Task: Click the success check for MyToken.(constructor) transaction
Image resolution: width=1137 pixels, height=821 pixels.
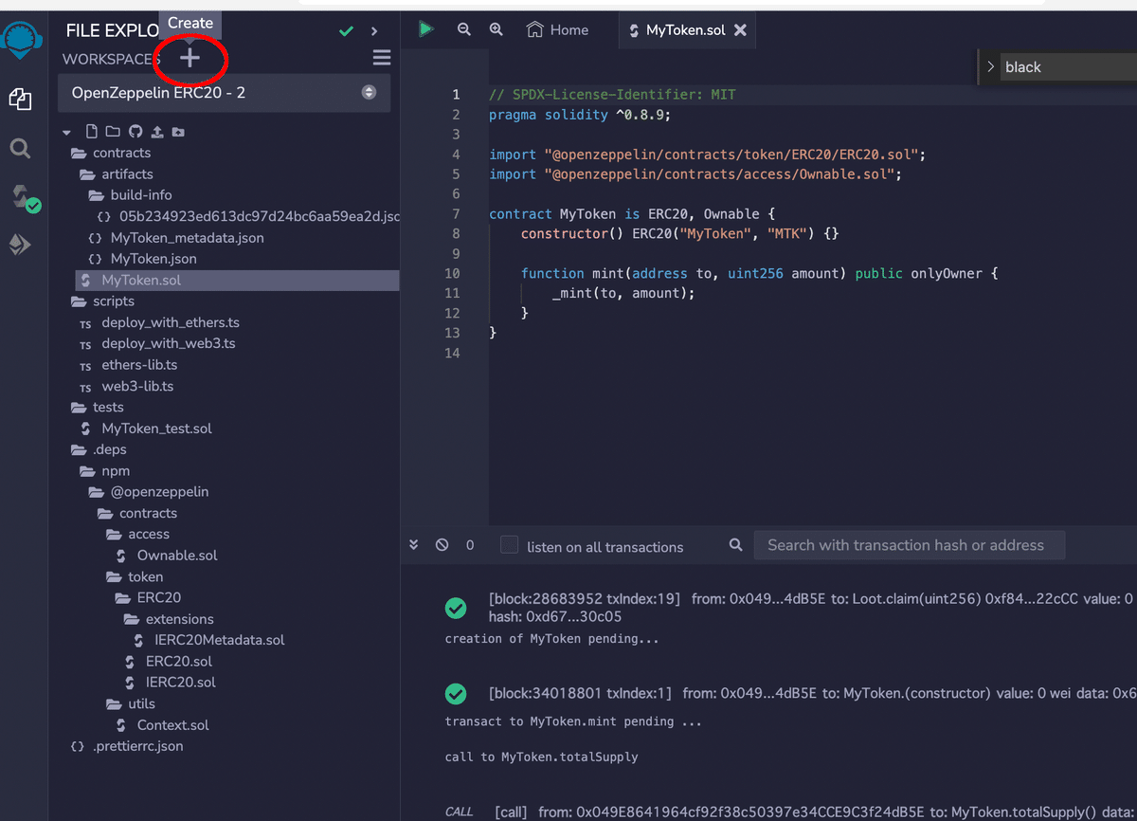Action: pyautogui.click(x=456, y=694)
